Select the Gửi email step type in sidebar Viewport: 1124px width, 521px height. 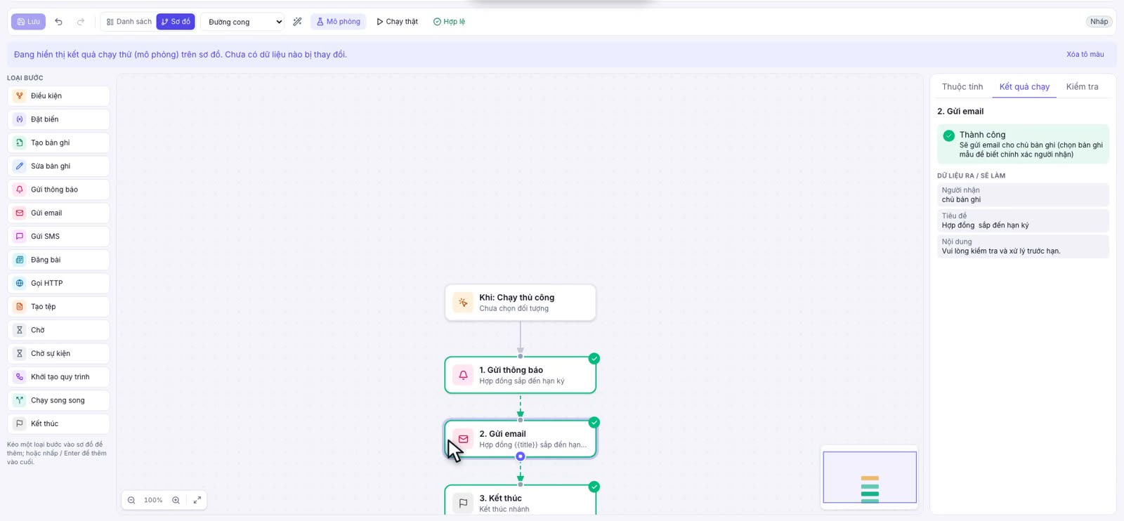click(58, 213)
